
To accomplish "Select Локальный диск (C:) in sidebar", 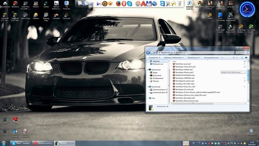I will (x=159, y=90).
